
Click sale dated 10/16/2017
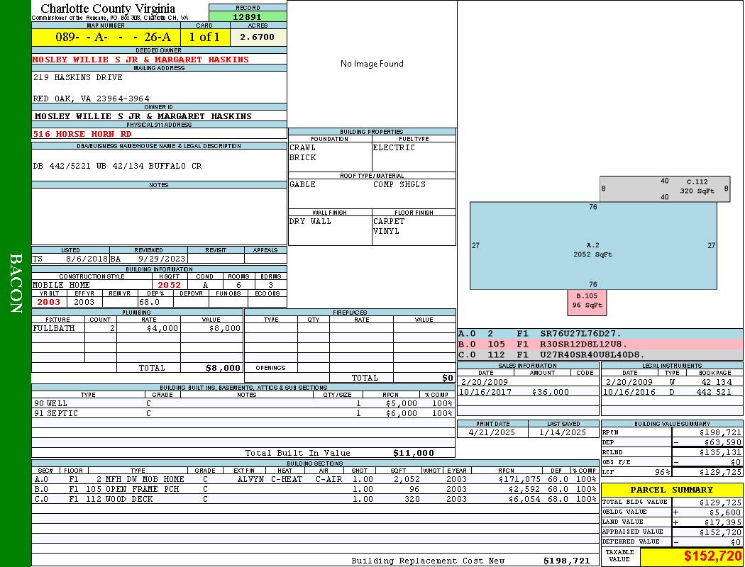(485, 392)
